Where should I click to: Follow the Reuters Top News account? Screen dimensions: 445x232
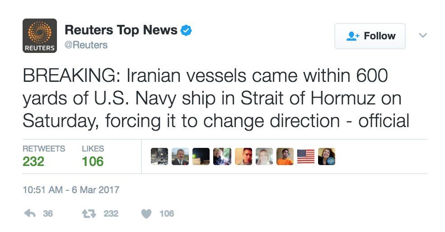pos(370,36)
